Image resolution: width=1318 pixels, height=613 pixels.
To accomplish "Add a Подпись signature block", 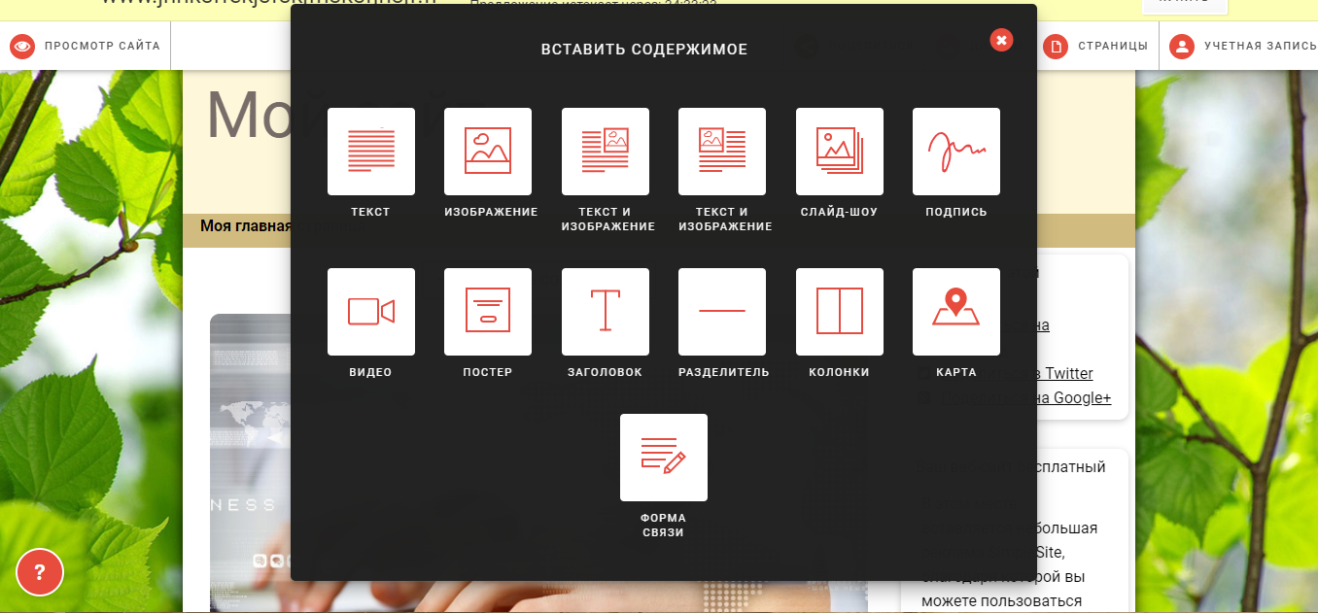I will click(955, 151).
